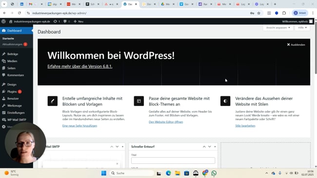Screen dimensions: 317x178
Task: Focus the Titel input field
Action: [173, 160]
